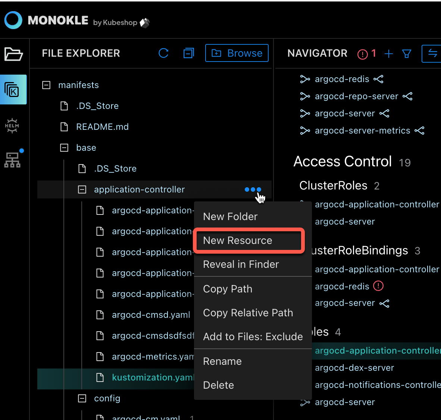The width and height of the screenshot is (441, 420).
Task: Click outgoing links icon beside argocd-repo-server
Action: pyautogui.click(x=407, y=97)
